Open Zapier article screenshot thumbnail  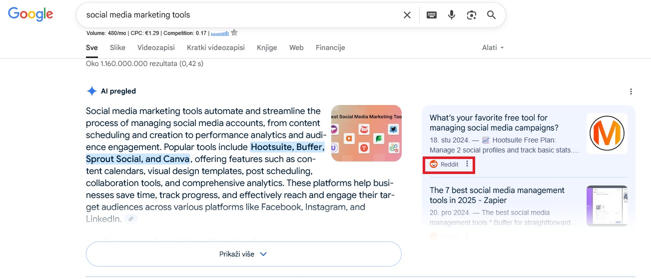607,206
